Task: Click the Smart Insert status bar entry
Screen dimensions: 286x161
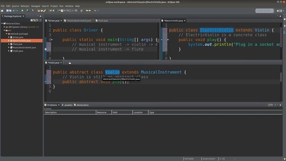Action: (209, 159)
